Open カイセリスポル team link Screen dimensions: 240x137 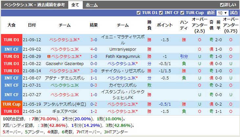123,85
